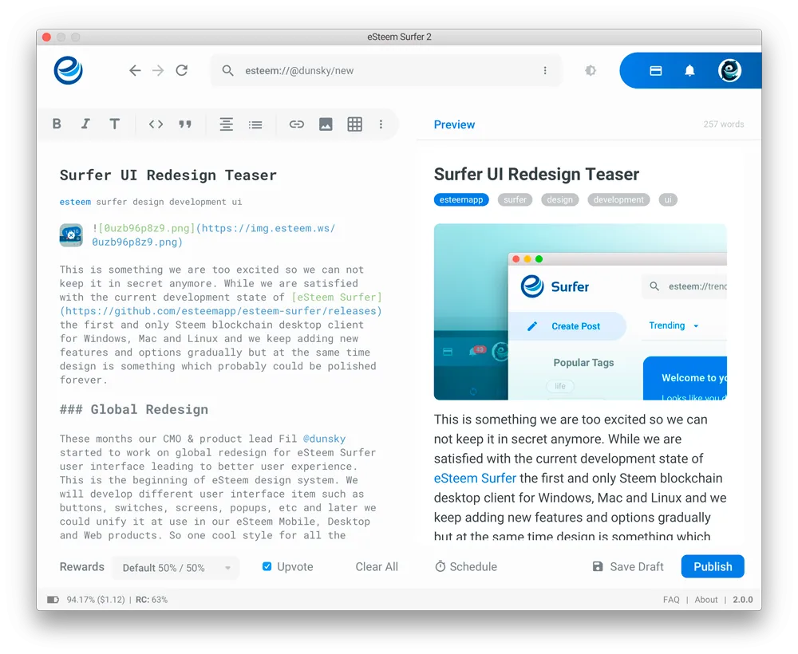This screenshot has width=798, height=654.
Task: Insert a table
Action: pyautogui.click(x=355, y=124)
